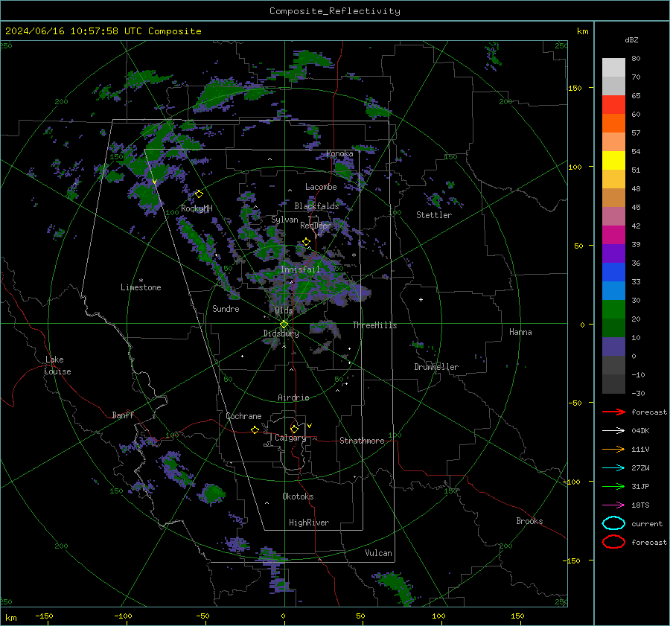This screenshot has width=670, height=626.
Task: Click the Sundre town label
Action: (x=226, y=309)
